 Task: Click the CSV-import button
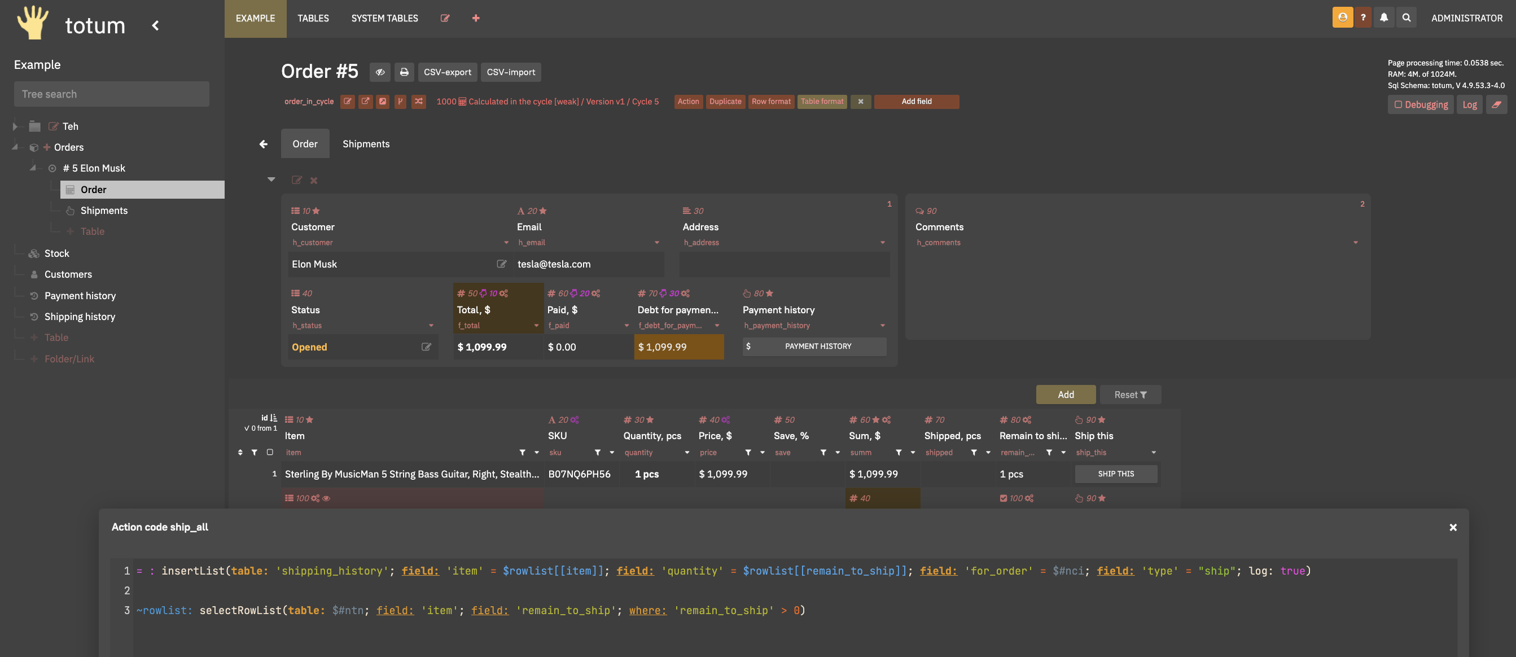point(510,72)
